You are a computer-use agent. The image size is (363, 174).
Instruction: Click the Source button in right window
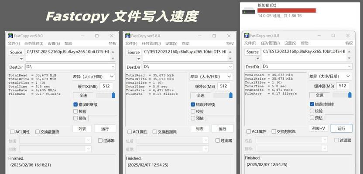tap(253, 52)
